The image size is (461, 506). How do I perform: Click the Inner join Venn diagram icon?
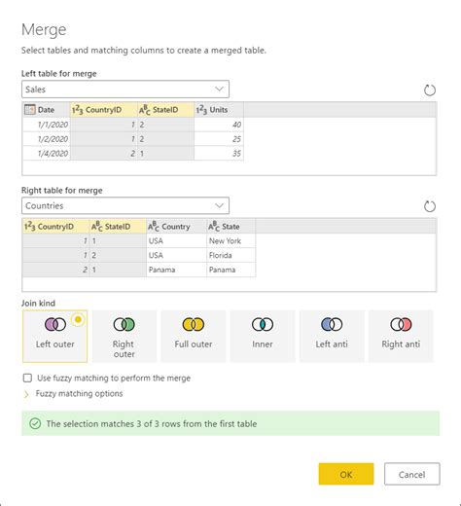263,324
